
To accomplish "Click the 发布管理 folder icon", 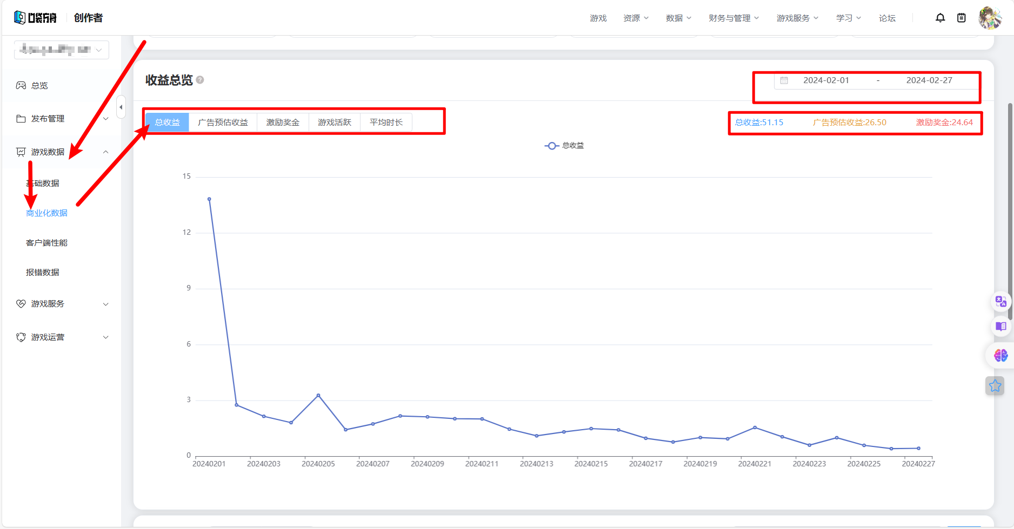I will [x=21, y=119].
